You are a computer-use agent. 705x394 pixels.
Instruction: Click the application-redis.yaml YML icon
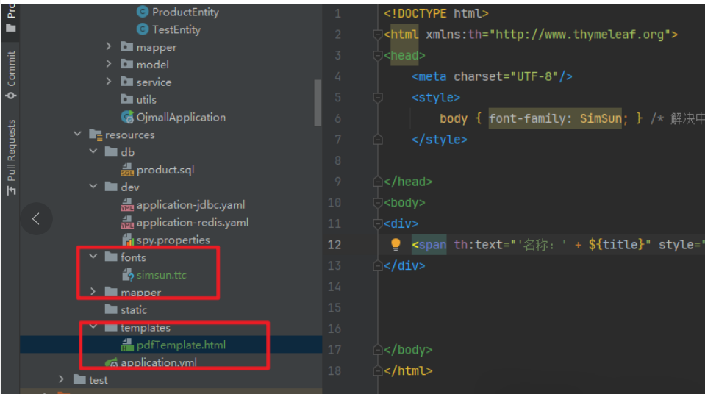pyautogui.click(x=127, y=223)
